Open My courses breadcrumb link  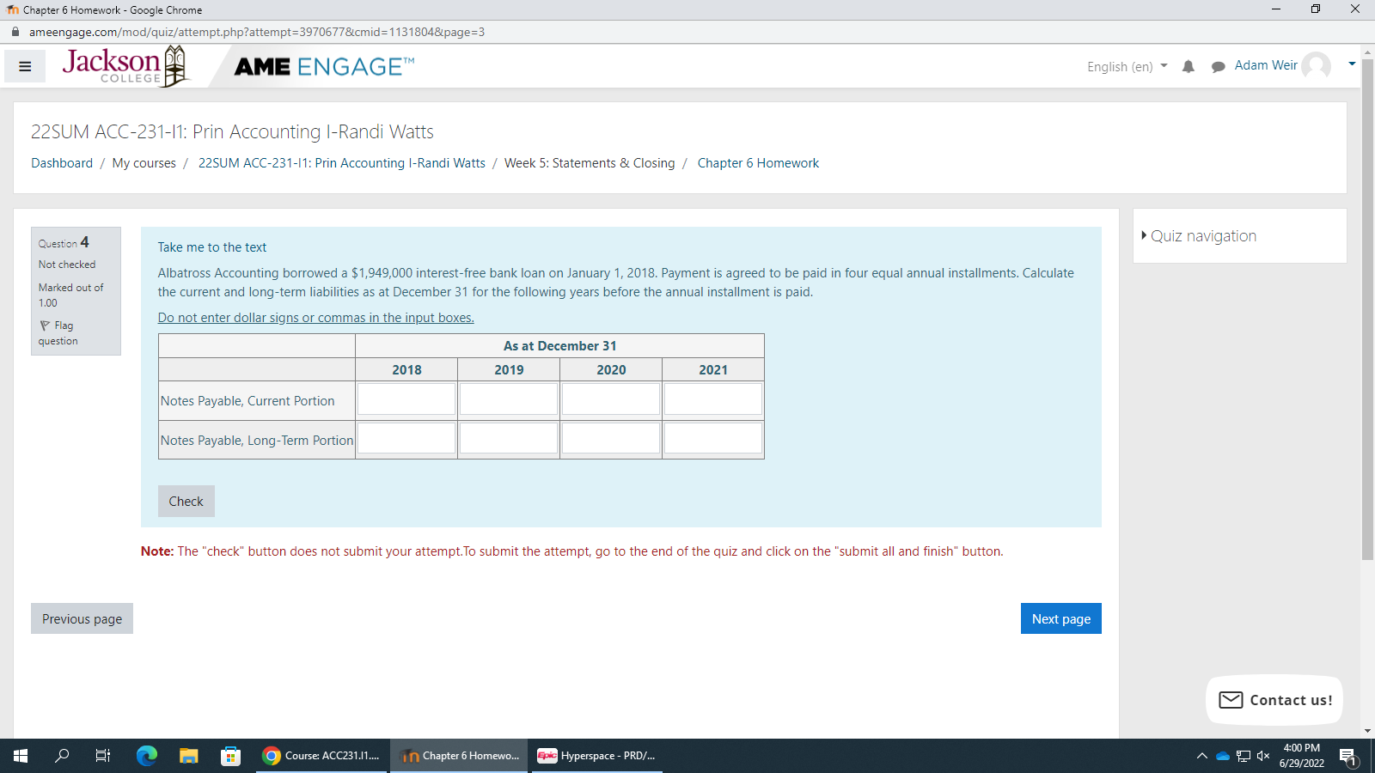click(144, 163)
